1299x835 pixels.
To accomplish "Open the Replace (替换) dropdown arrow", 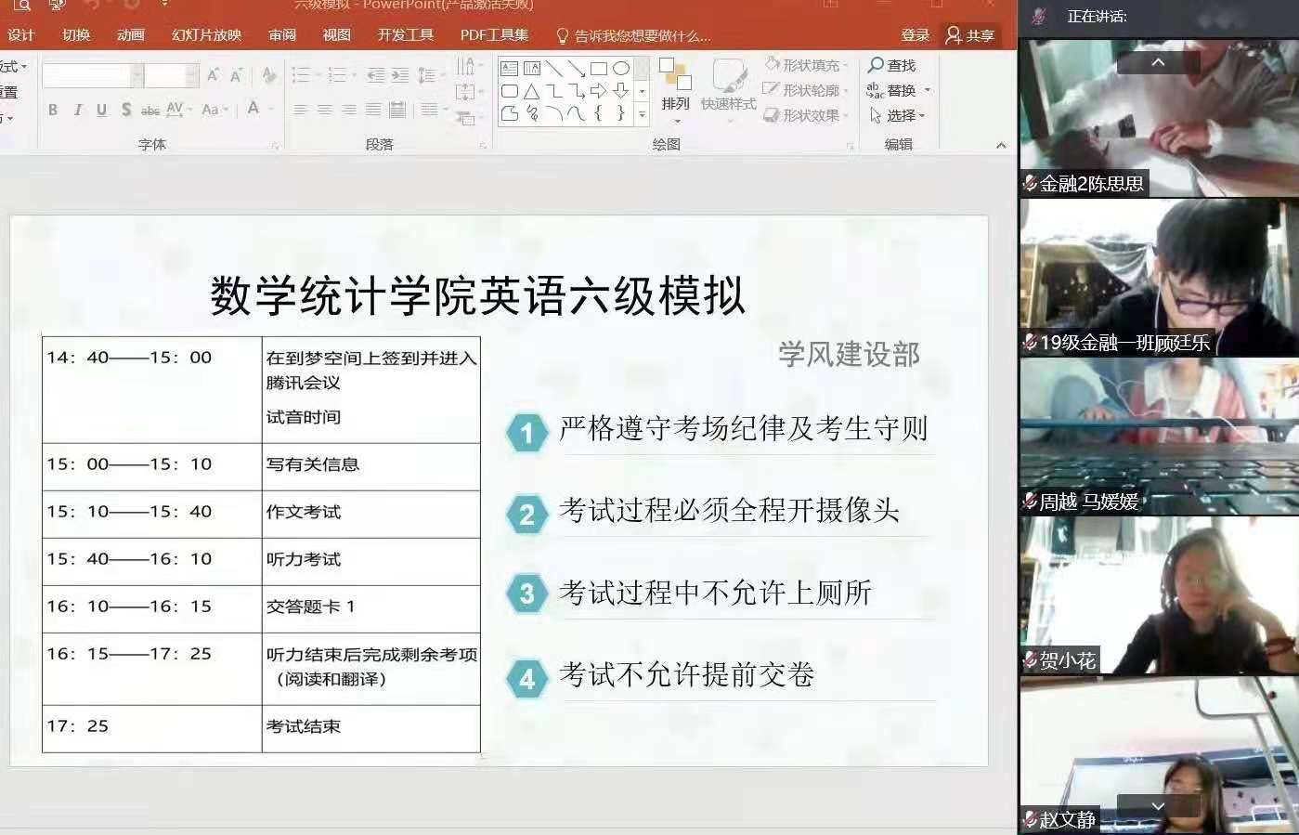I will click(928, 91).
